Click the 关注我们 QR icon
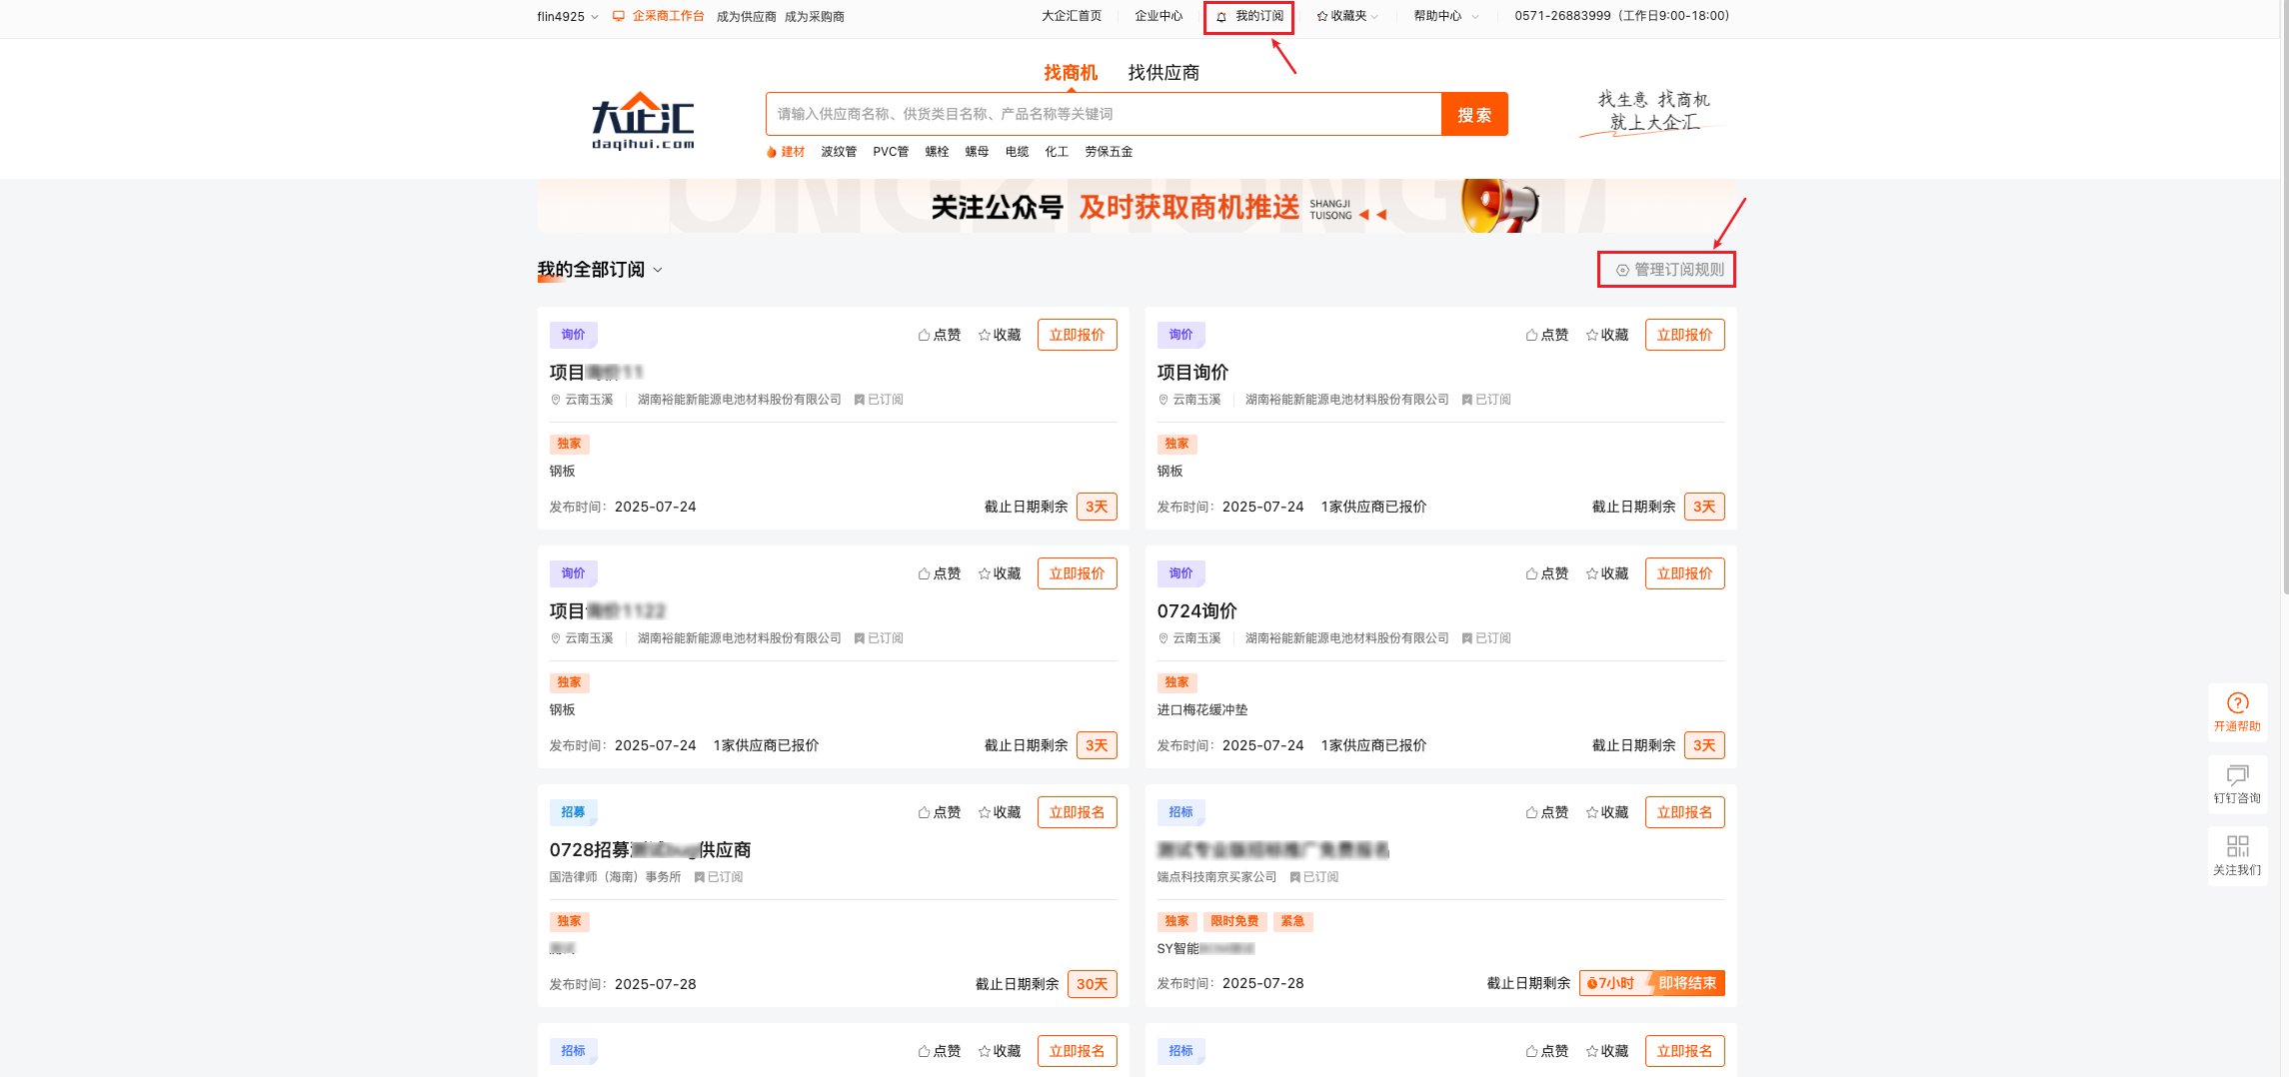 [2237, 846]
